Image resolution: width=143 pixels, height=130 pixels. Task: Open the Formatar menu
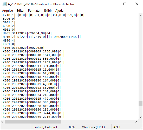(34, 11)
